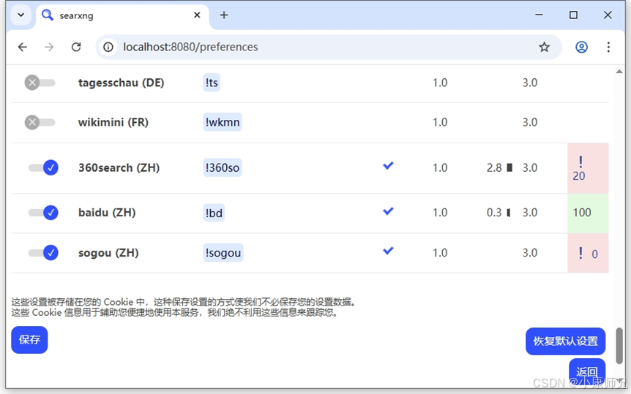Save preferences with the 保存 button
Screen dimensions: 631x394
coord(29,340)
